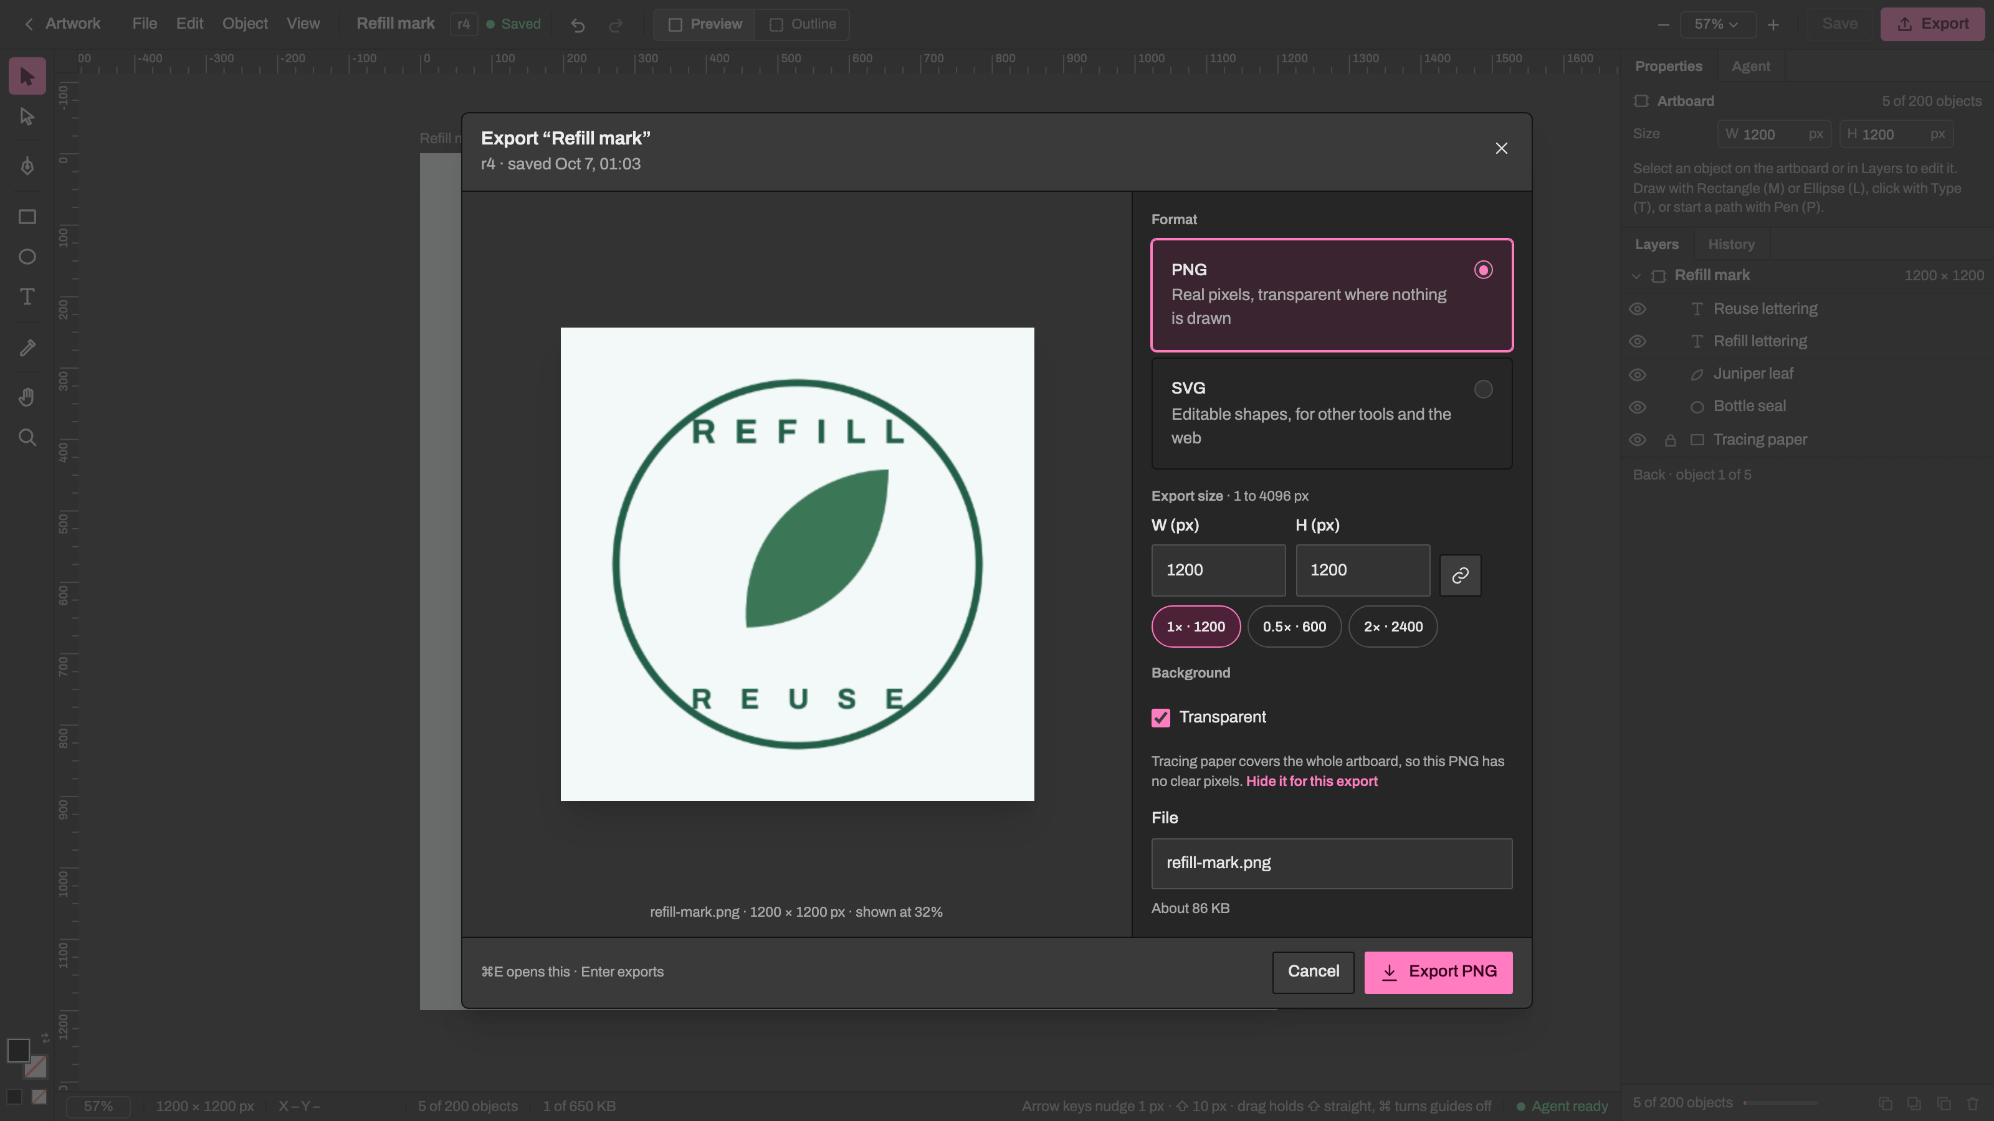Choose the 0.5× · 600 size preset
Viewport: 1994px width, 1121px height.
coord(1294,627)
